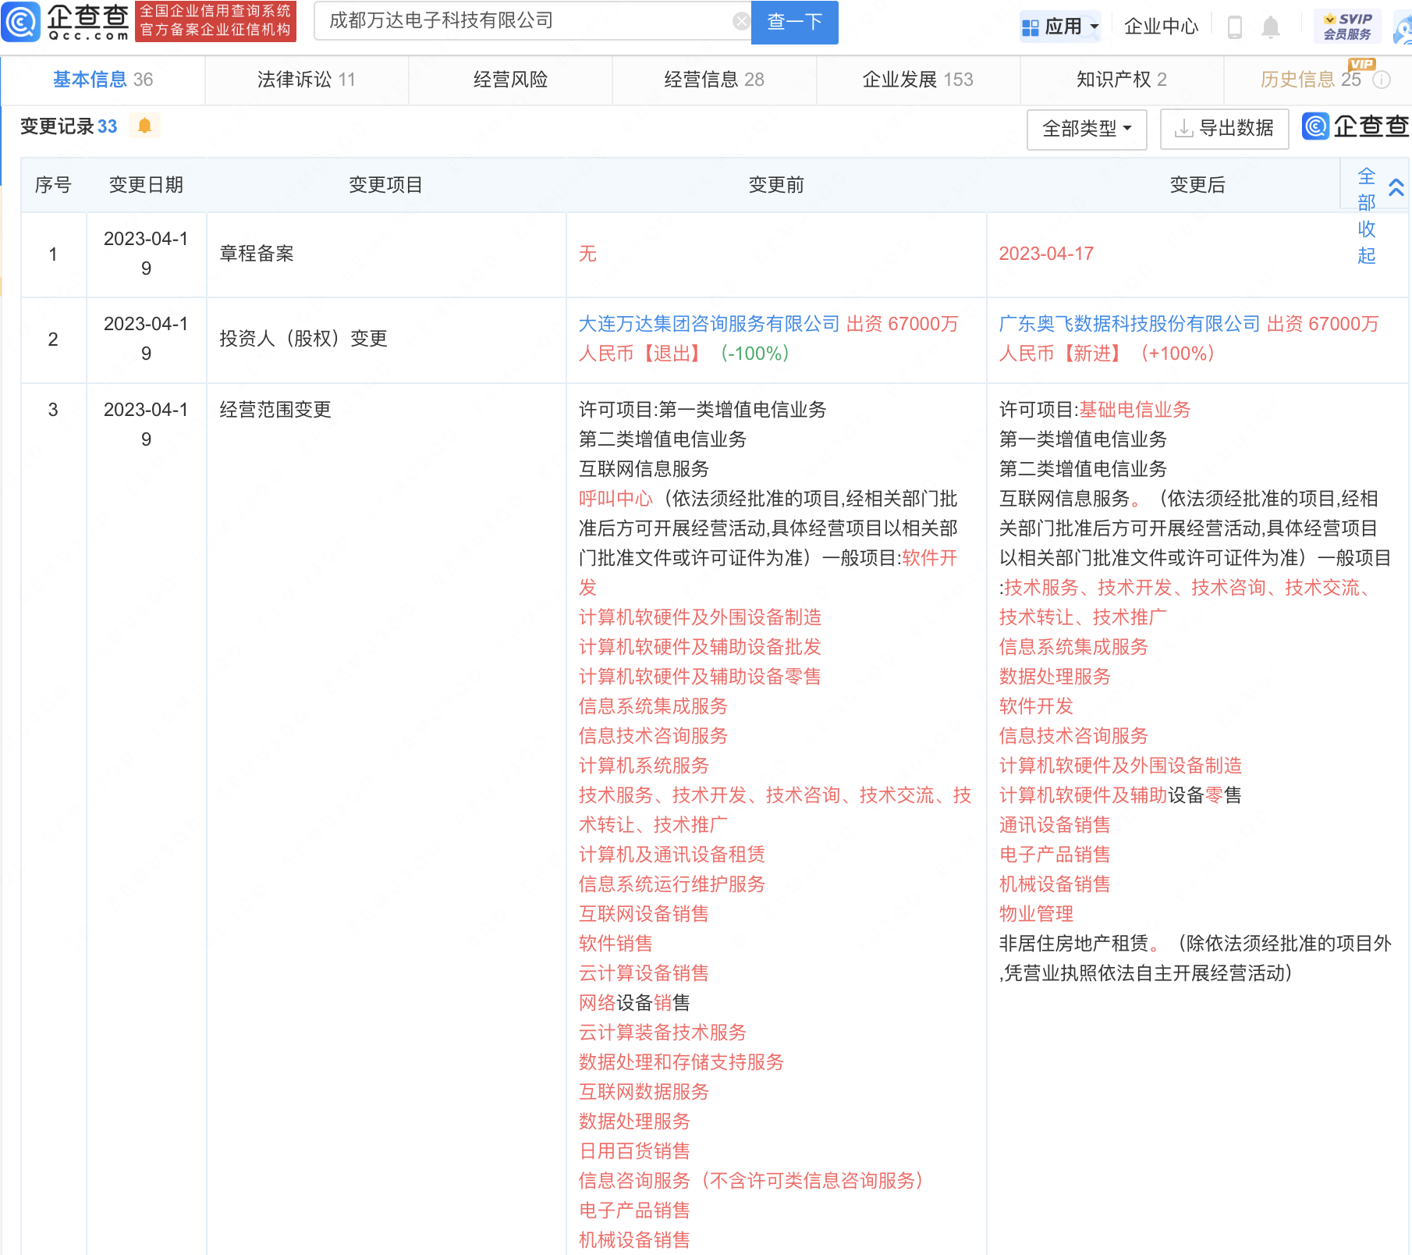
Task: Click the 变更项目 column header
Action: pos(385,185)
